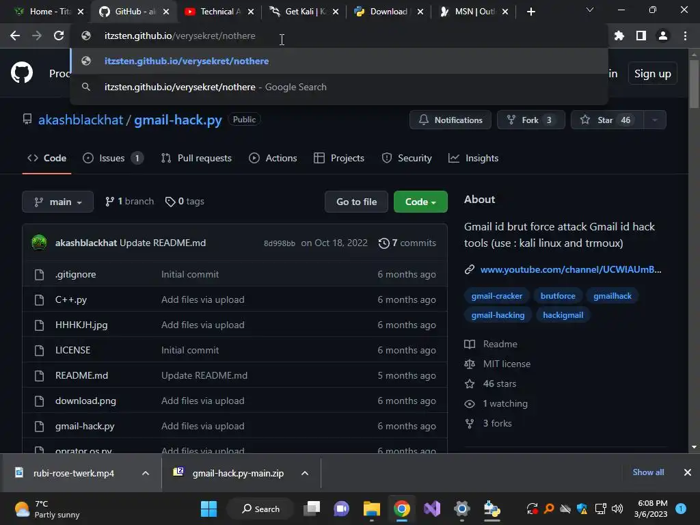Open the Windows Start menu
Viewport: 700px width, 525px height.
click(x=208, y=509)
